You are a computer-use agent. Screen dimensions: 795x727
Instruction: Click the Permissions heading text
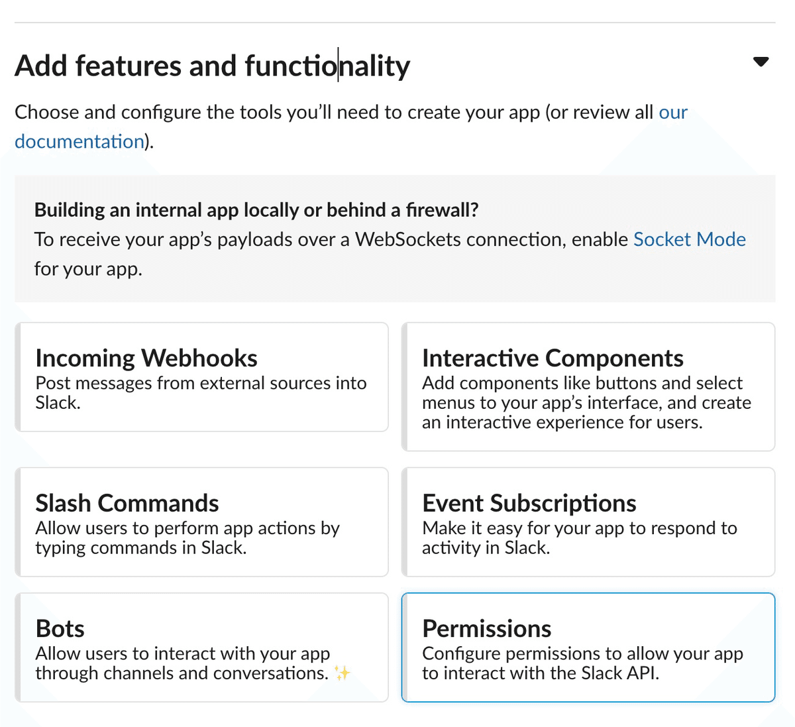click(487, 628)
